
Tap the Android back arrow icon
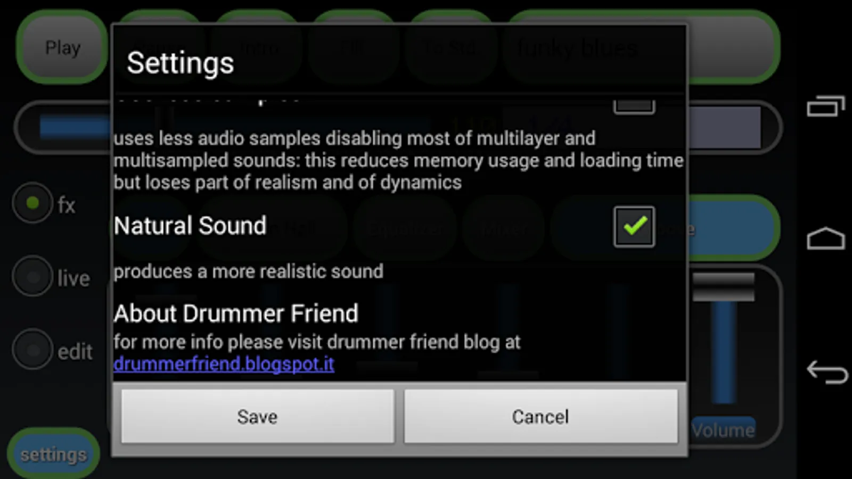[827, 371]
